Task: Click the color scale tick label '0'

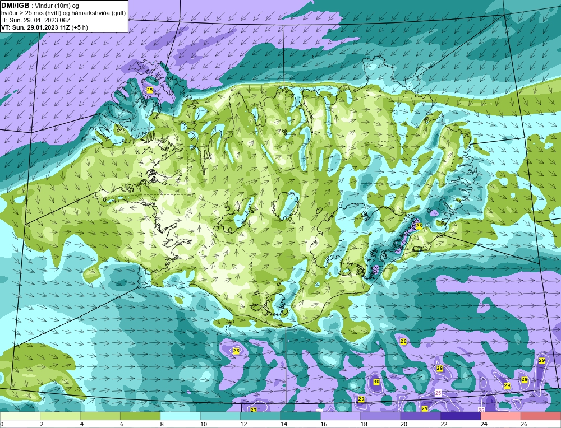Action: click(x=2, y=424)
